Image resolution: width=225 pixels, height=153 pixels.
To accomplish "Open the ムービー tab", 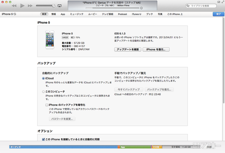I will [x=93, y=14].
